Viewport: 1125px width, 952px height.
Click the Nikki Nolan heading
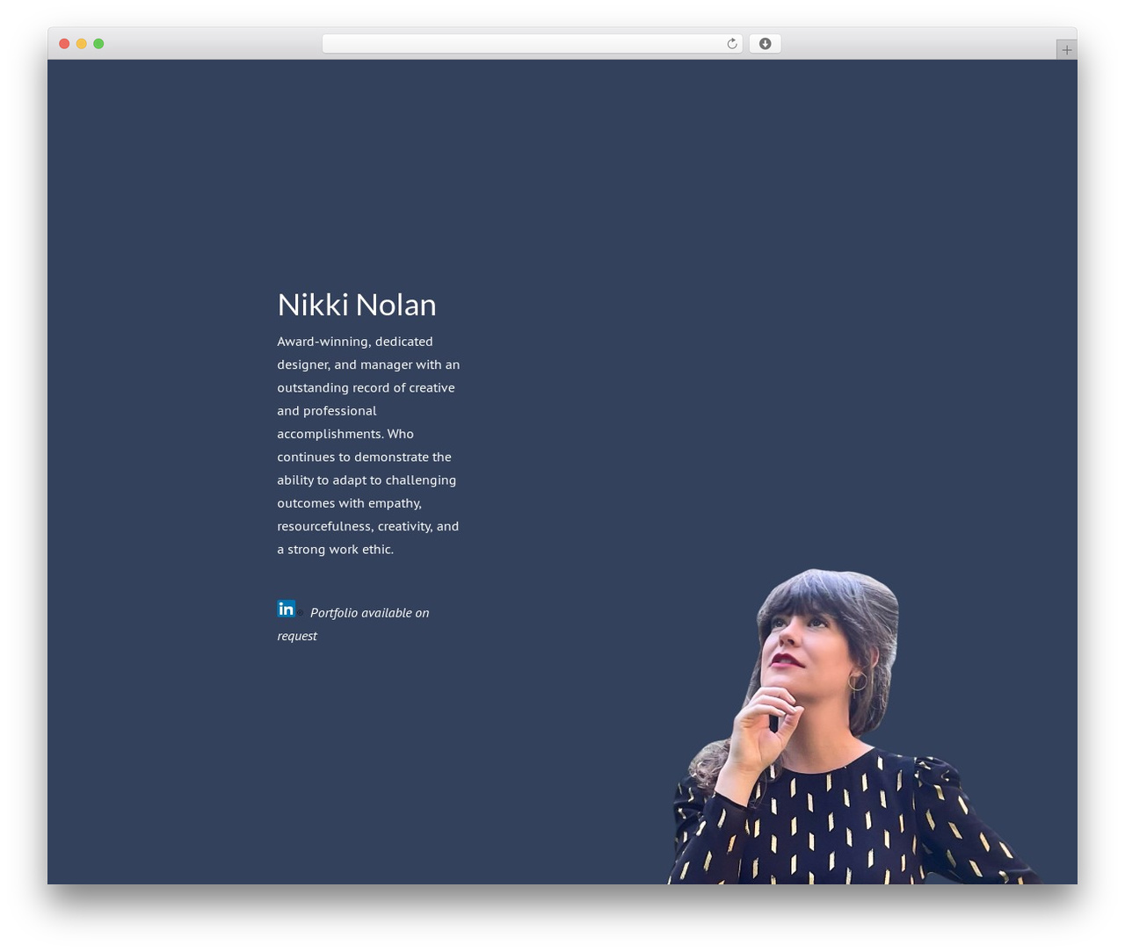coord(357,305)
